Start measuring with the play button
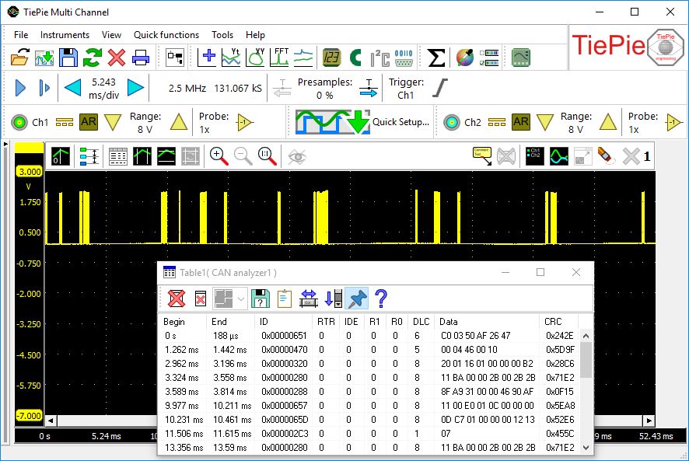Image resolution: width=689 pixels, height=461 pixels. point(21,88)
